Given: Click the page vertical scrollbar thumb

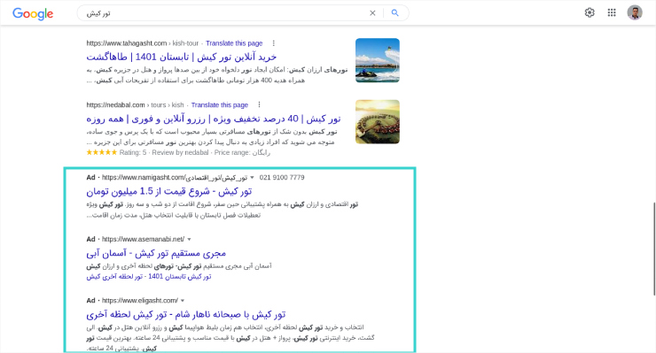Looking at the screenshot, I should 653,249.
